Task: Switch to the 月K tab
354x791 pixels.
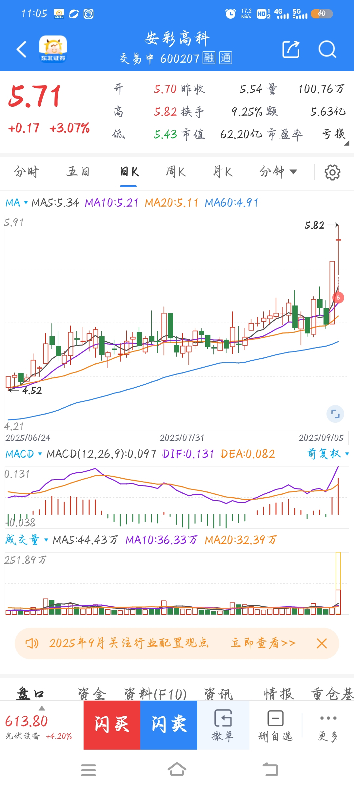Action: click(223, 171)
